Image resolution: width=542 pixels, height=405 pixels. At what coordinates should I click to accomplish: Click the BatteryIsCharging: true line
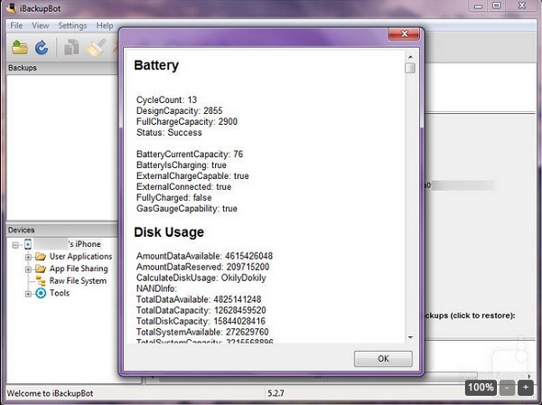click(182, 165)
